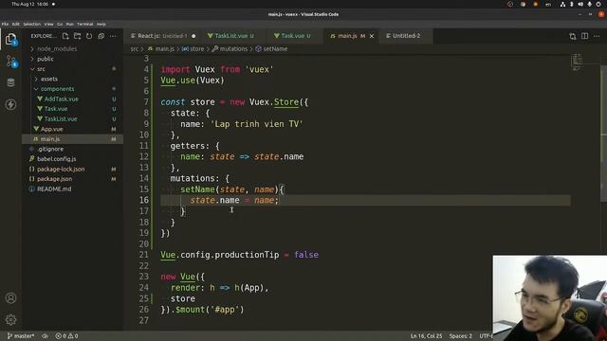Collapse all folders in Explorer

[101, 36]
